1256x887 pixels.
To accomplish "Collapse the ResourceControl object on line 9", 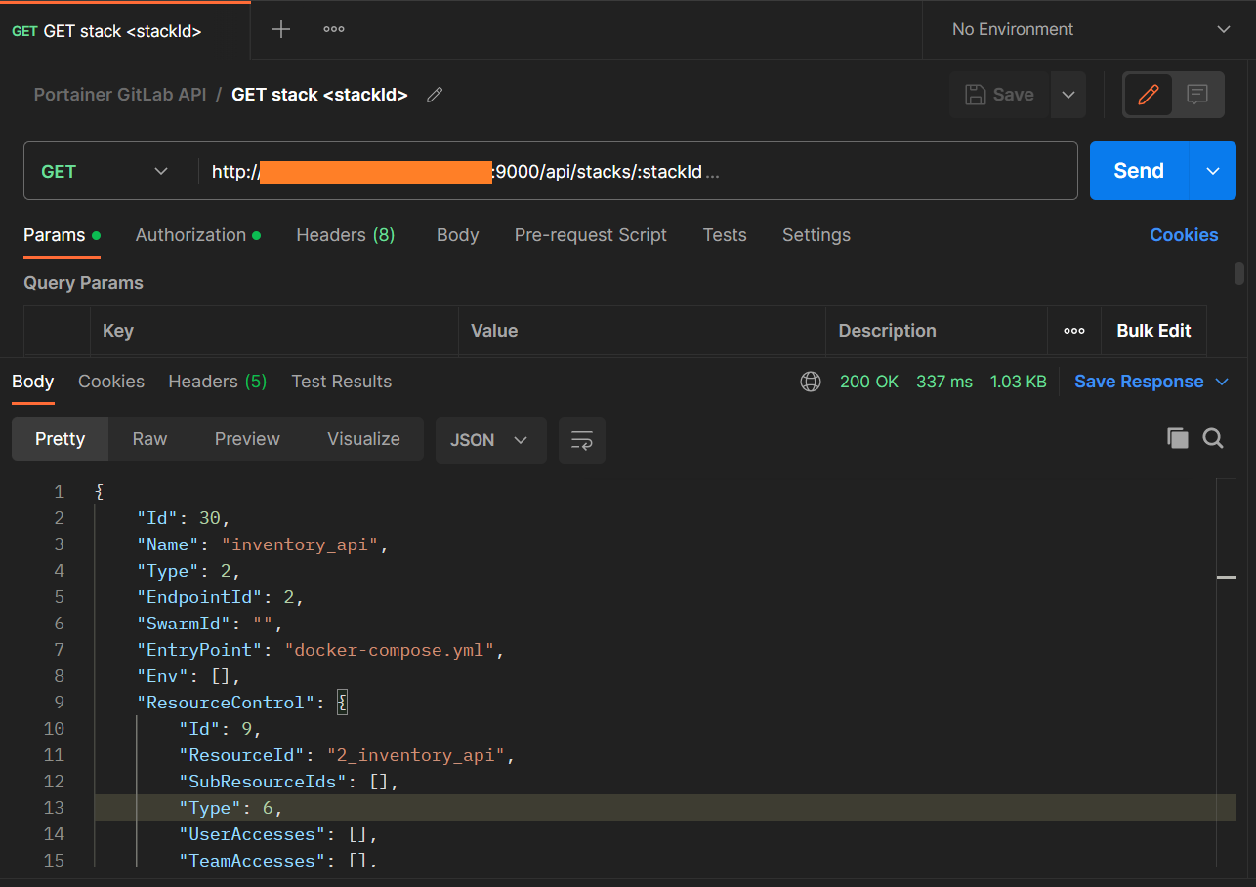I will (342, 702).
